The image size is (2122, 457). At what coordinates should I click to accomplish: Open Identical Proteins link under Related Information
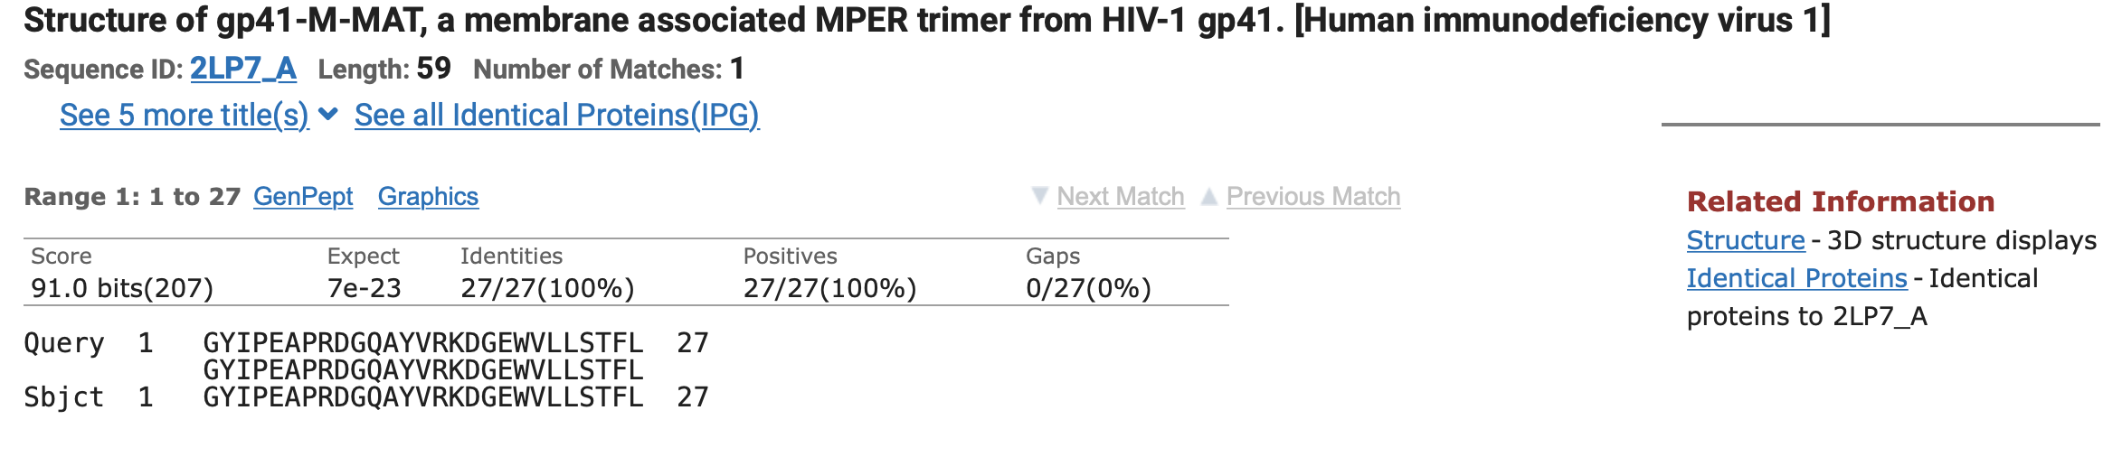(1795, 278)
